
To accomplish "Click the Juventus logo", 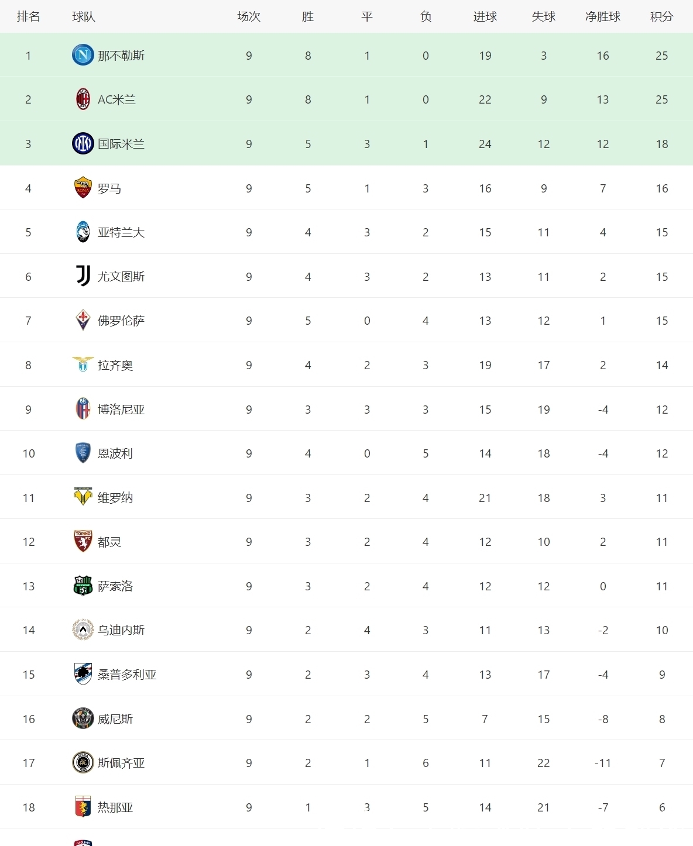I will pos(83,276).
